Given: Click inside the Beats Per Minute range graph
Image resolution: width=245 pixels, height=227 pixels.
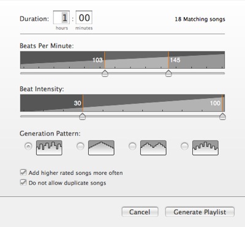Looking at the screenshot, I should (123, 60).
